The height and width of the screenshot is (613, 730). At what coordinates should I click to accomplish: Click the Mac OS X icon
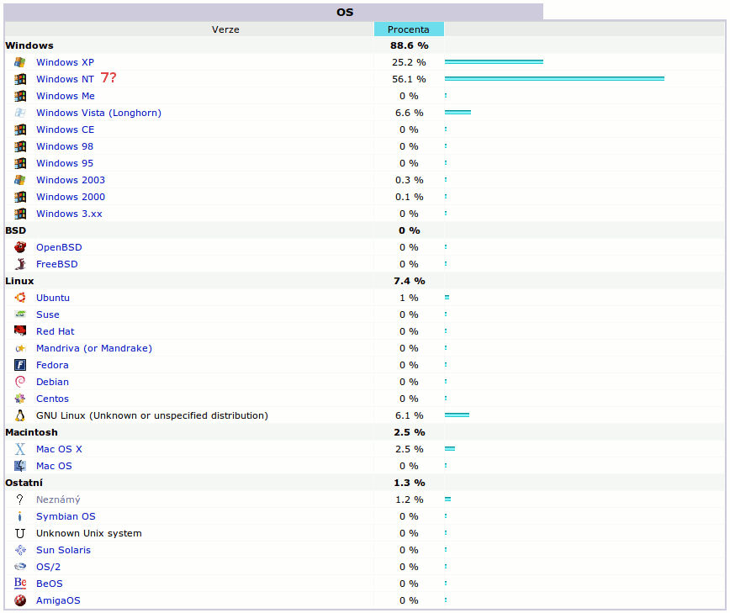(20, 449)
